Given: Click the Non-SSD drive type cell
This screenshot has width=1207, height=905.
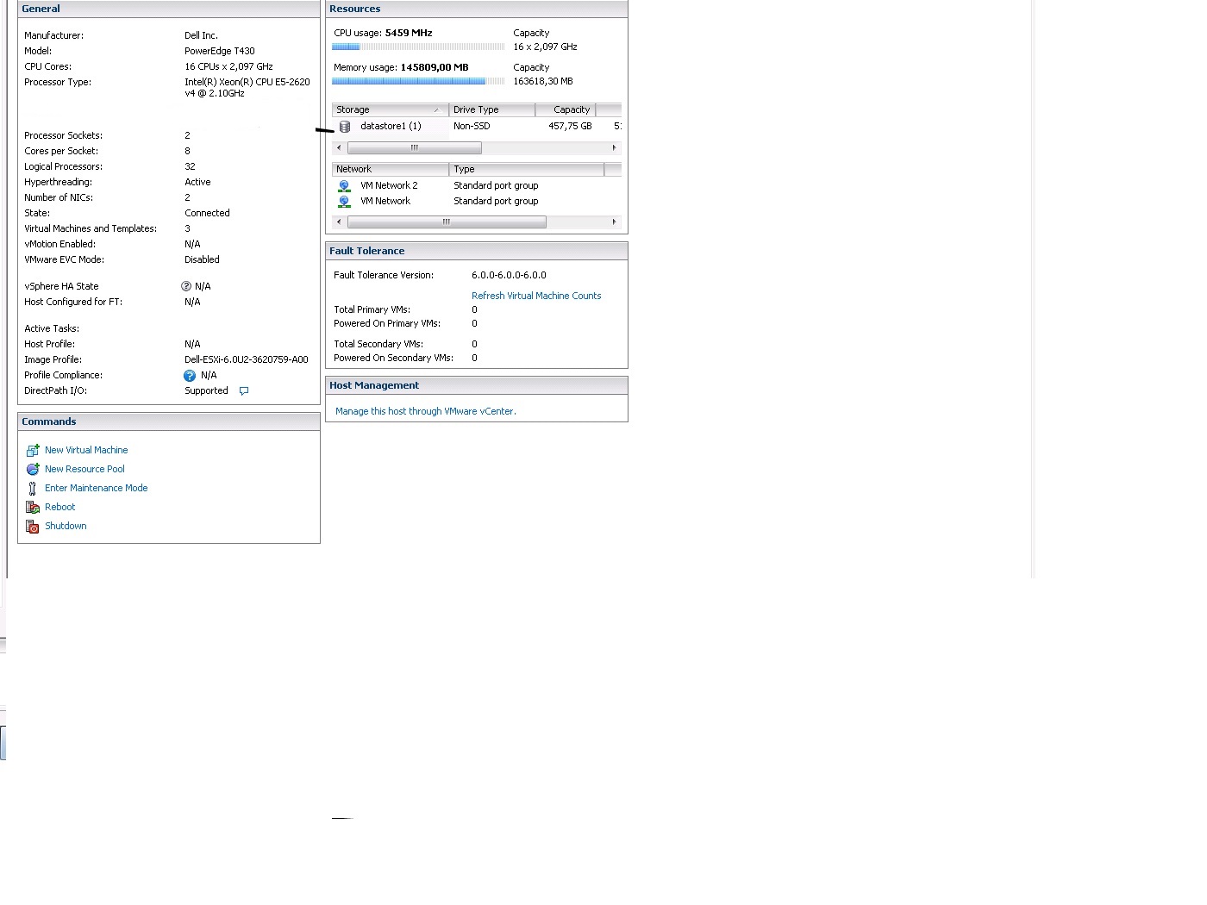Looking at the screenshot, I should [x=472, y=126].
